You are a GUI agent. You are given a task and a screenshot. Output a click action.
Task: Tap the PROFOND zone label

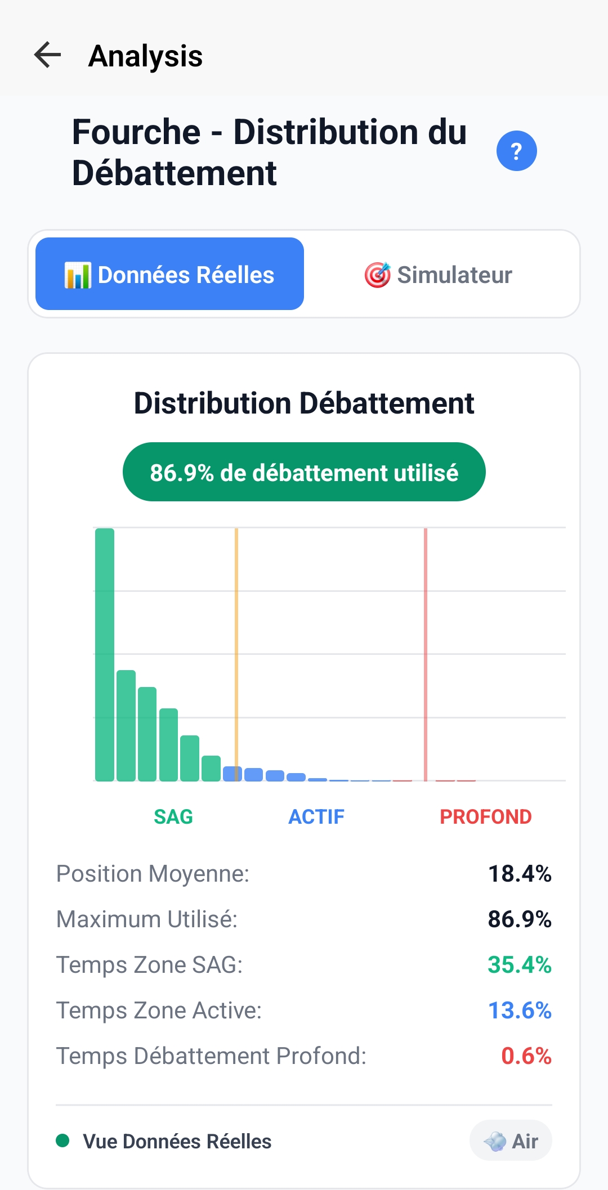click(485, 817)
